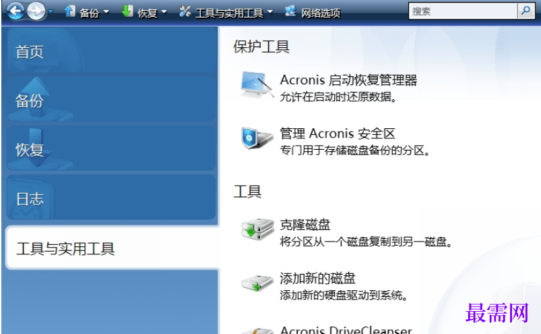The width and height of the screenshot is (541, 334).
Task: Open 管理 Acronis 安全区 link
Action: [x=338, y=134]
